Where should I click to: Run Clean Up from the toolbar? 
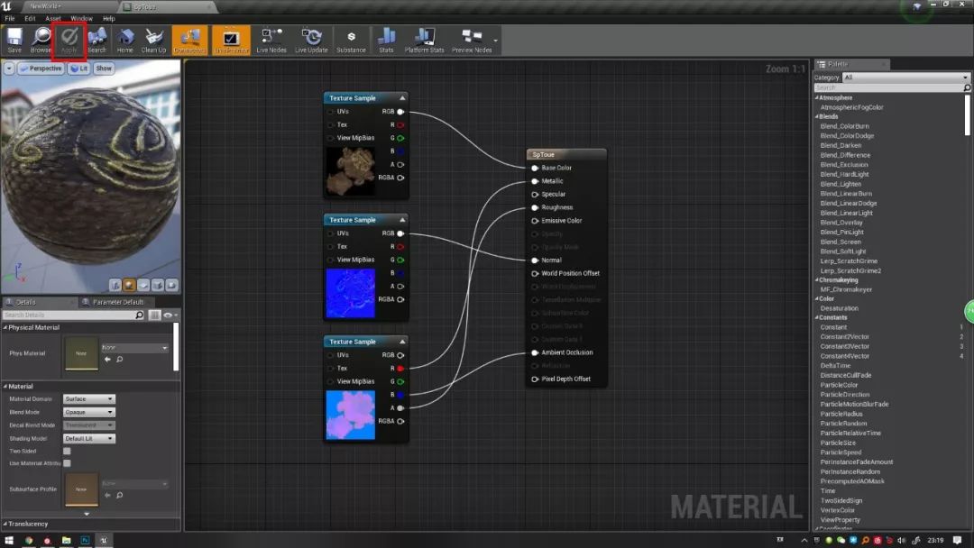153,40
